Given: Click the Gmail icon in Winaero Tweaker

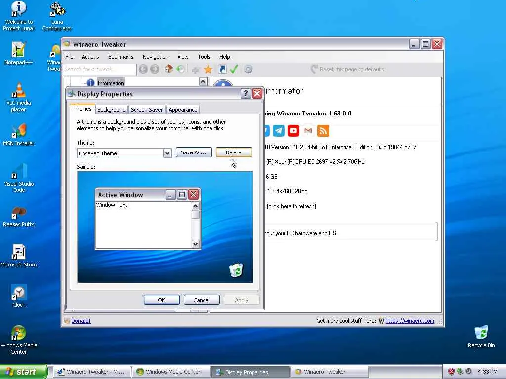Looking at the screenshot, I should tap(308, 131).
